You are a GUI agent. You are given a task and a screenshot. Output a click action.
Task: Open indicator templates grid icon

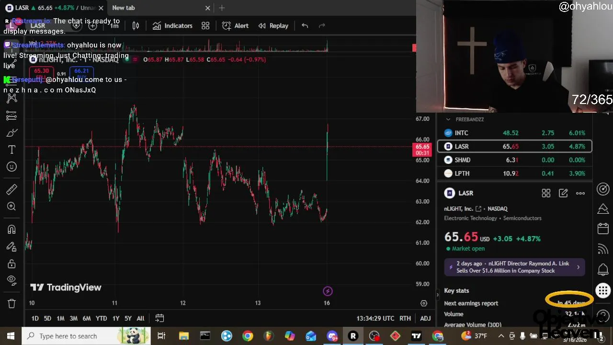[x=205, y=26]
